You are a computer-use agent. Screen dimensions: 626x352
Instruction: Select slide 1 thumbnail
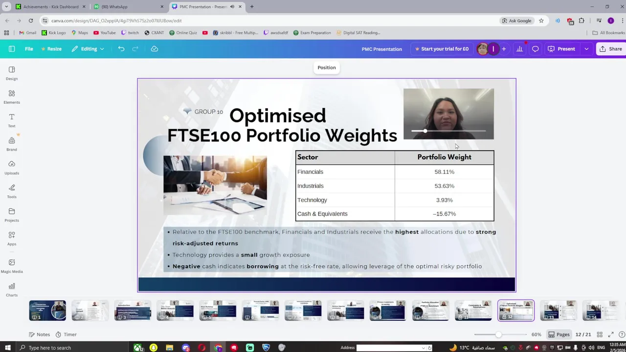(x=47, y=311)
